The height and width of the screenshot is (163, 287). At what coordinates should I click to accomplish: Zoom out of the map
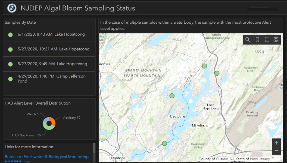[x=276, y=151]
